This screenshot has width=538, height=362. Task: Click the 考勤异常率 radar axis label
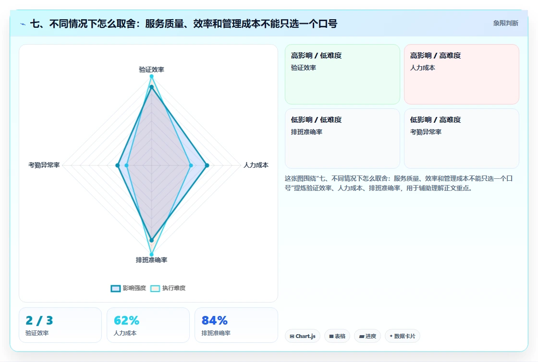click(x=44, y=165)
